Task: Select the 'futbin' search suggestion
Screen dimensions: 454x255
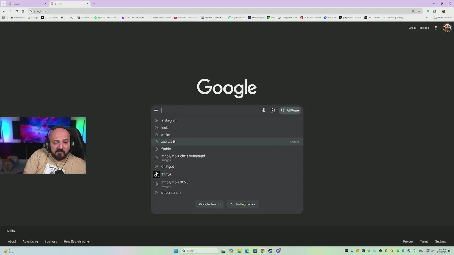Action: (227, 149)
